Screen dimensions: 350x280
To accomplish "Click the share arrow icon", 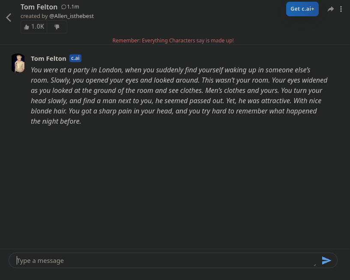I will coord(330,9).
